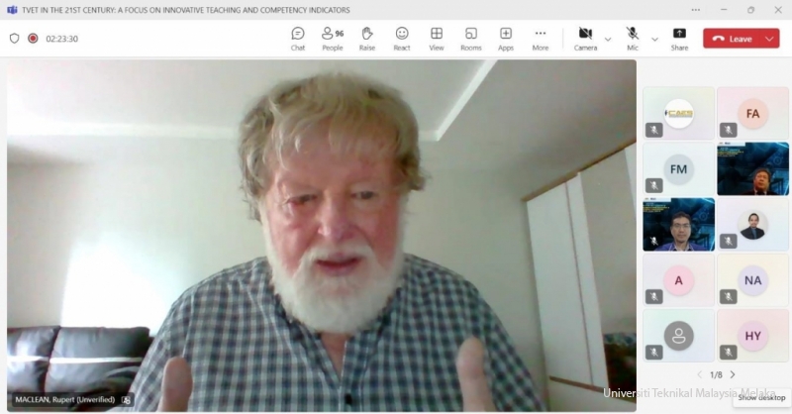This screenshot has height=414, width=792.
Task: Turn on the Camera
Action: [585, 38]
